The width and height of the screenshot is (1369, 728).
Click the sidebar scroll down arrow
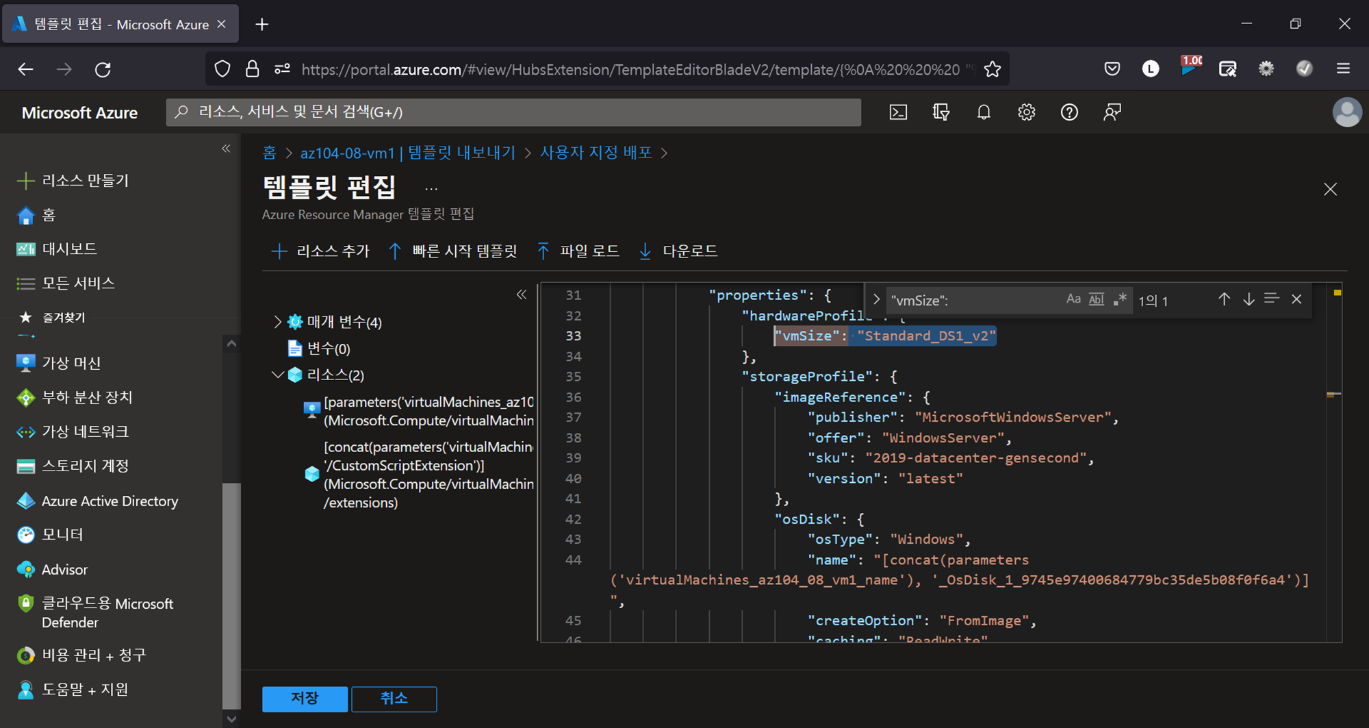pos(231,719)
